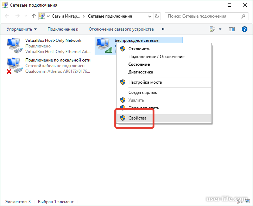Click the Up one level arrow
Image resolution: width=253 pixels, height=206 pixels.
[x=34, y=16]
